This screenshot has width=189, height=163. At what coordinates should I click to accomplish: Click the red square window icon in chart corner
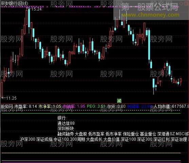pos(186,4)
